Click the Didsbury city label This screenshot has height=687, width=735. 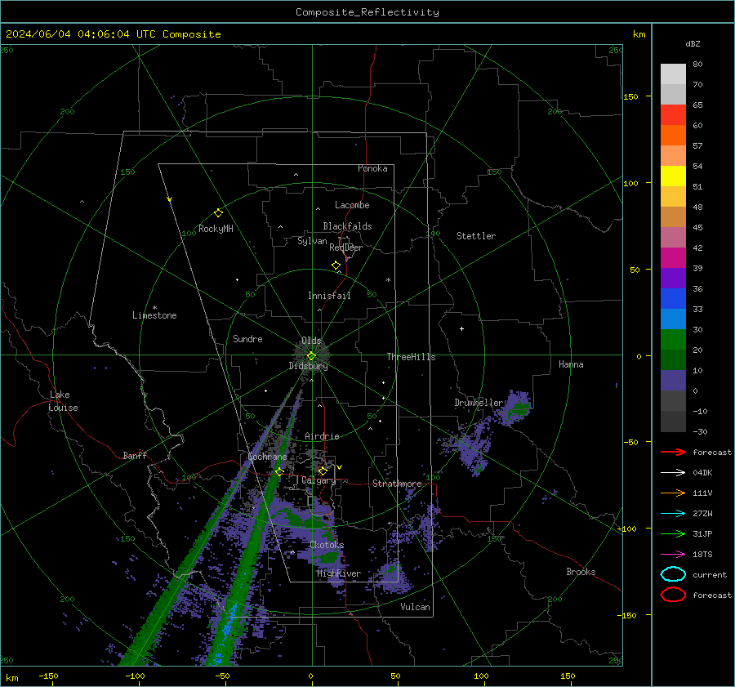308,366
